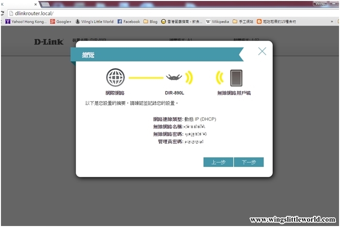
Task: Open the Blog bookmarks folder
Action: [x=150, y=22]
